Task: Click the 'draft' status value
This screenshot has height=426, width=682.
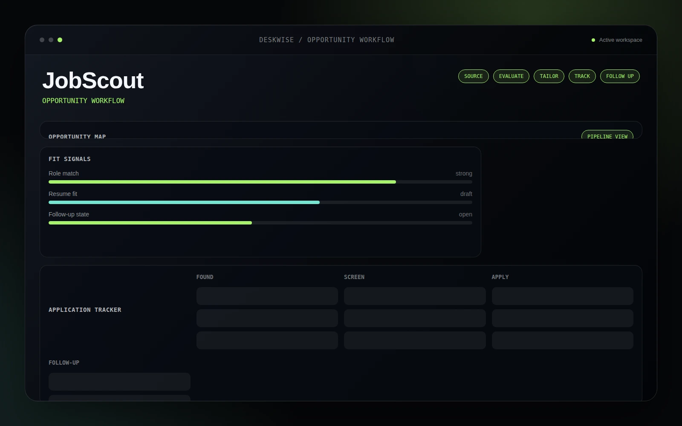Action: (x=466, y=194)
